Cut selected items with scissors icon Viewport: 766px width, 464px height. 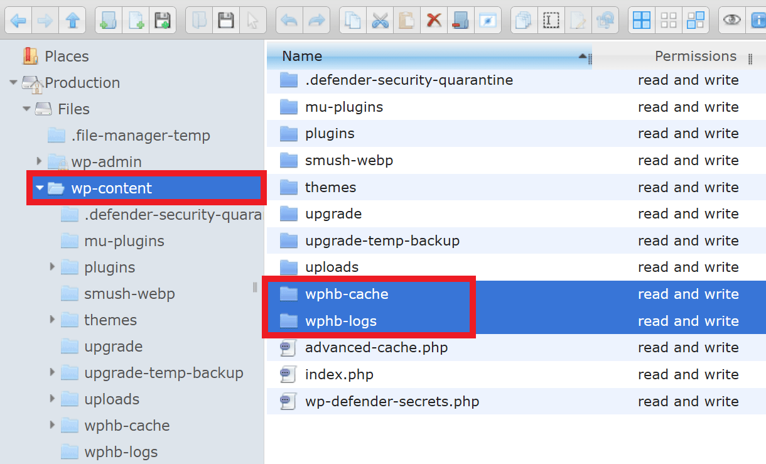tap(380, 20)
